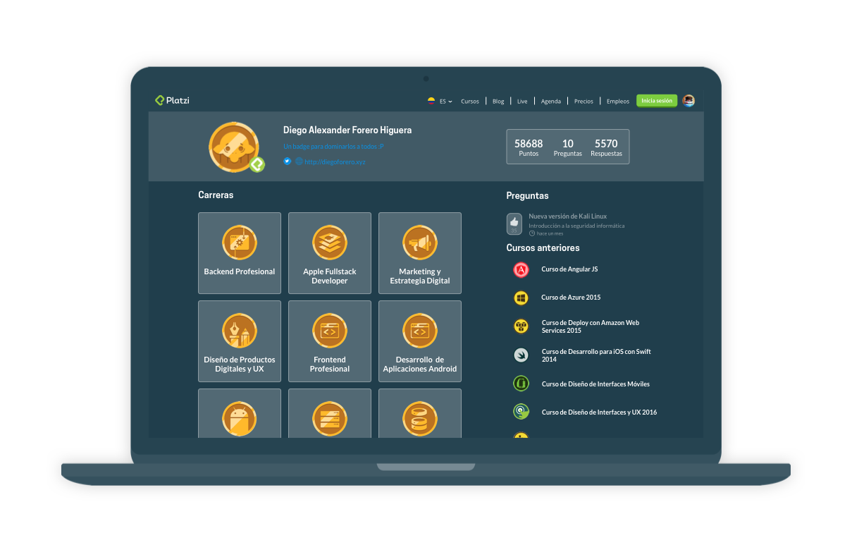Open the Backend Profesional career card

click(x=240, y=253)
